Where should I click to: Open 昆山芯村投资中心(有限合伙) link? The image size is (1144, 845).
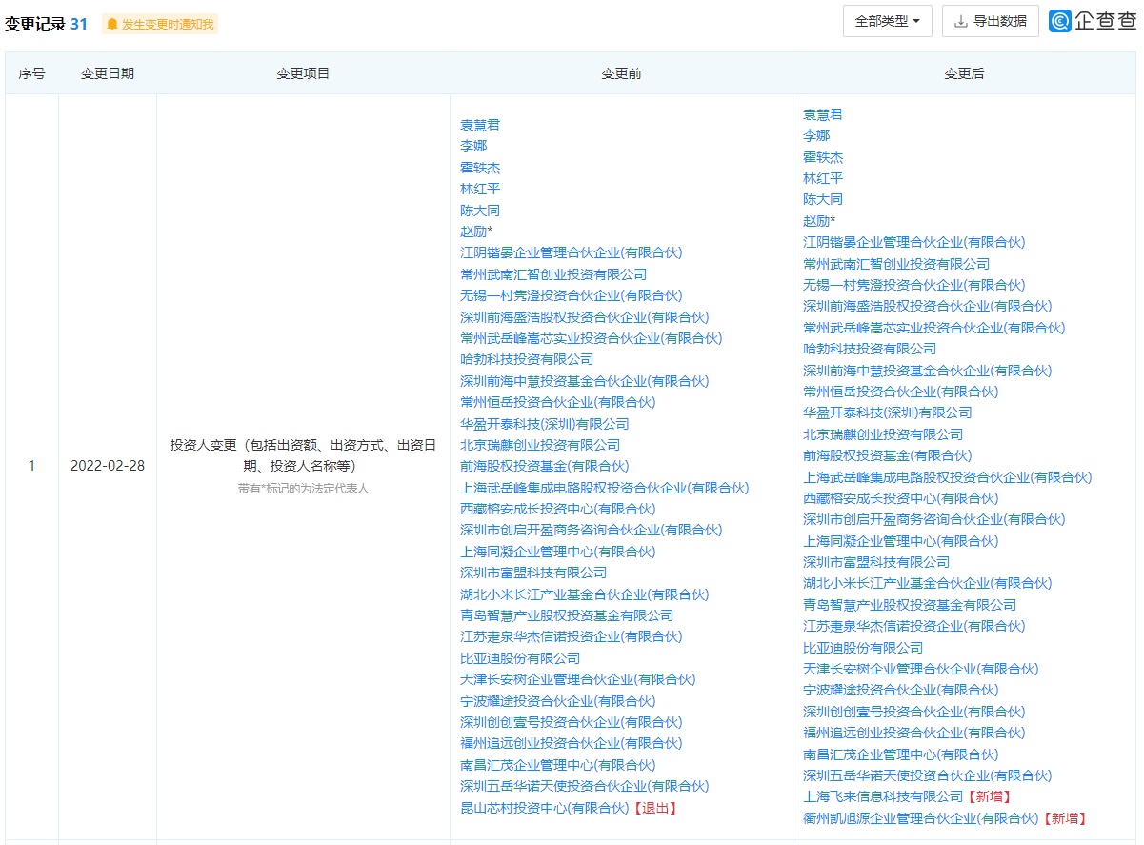click(x=544, y=808)
